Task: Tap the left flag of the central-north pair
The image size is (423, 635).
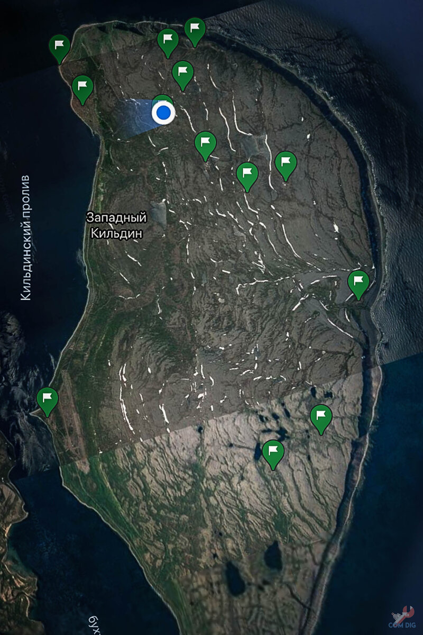Action: click(x=247, y=177)
